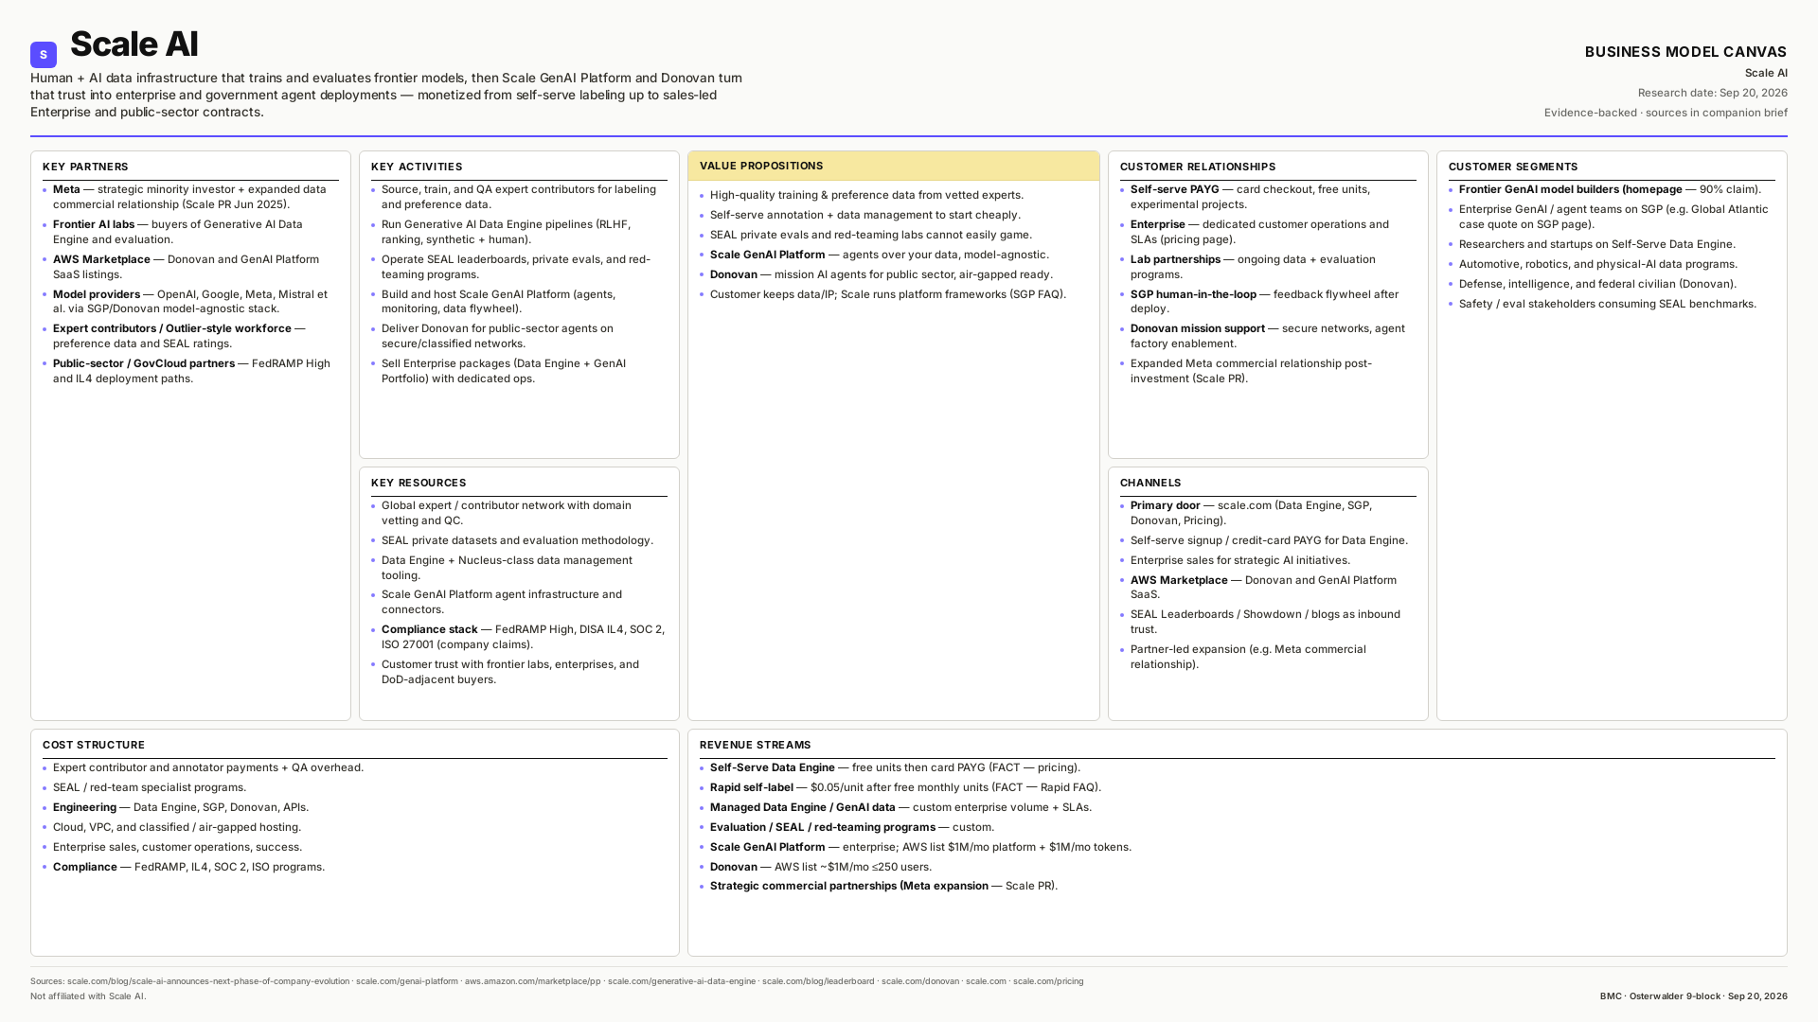This screenshot has height=1022, width=1818.
Task: Select the CUSTOMER SEGMENTS header
Action: [x=1513, y=167]
